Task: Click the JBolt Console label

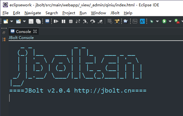Action: point(21,38)
